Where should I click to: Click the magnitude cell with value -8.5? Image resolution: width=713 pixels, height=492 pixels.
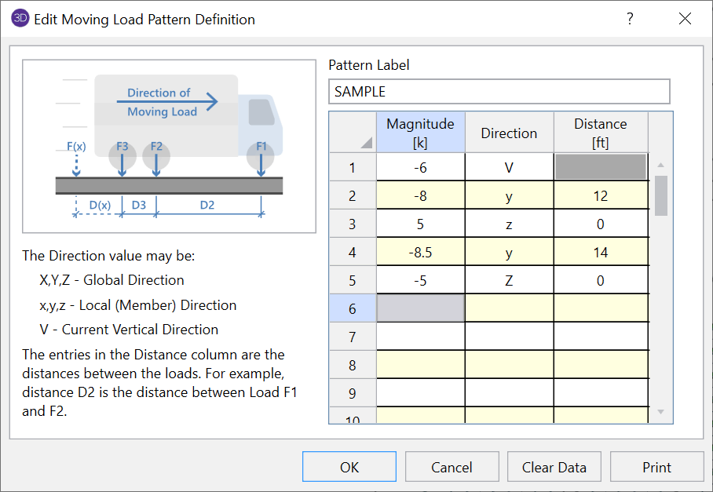click(x=421, y=253)
